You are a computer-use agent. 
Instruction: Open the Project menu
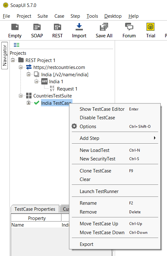(24, 16)
